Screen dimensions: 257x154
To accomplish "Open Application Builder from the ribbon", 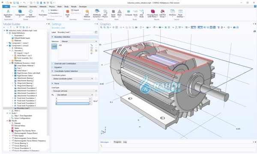I will pyautogui.click(x=8, y=13).
